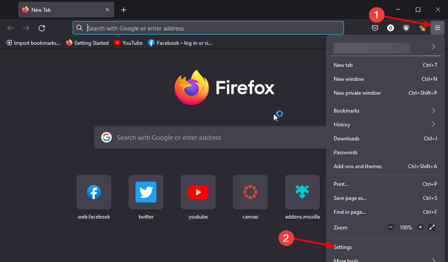
Task: Reload the current page
Action: tap(42, 28)
